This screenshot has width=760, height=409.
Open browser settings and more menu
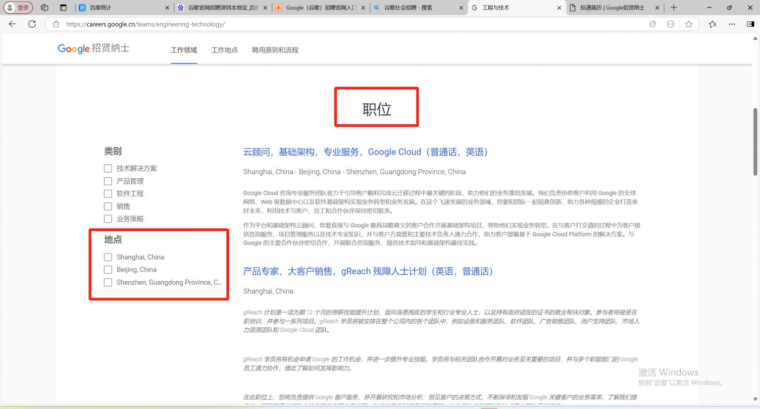coord(732,24)
